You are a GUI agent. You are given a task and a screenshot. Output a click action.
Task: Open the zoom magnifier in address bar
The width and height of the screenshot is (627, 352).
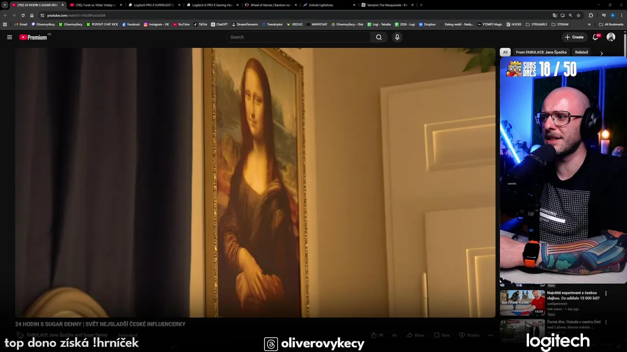pos(571,15)
